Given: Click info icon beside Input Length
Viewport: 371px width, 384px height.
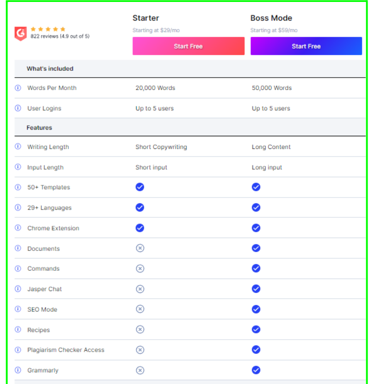Looking at the screenshot, I should point(18,167).
